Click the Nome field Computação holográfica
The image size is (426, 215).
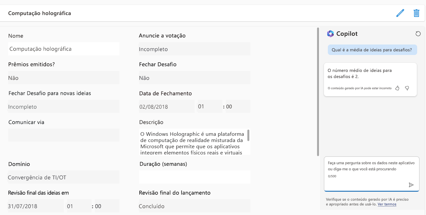64,49
